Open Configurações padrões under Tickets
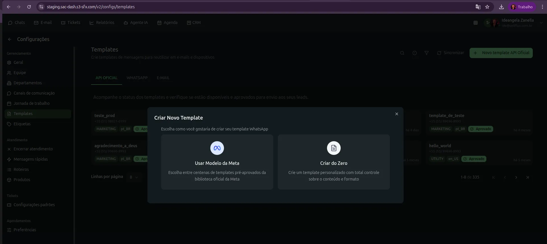Screen dimensions: 547x244 38,205
